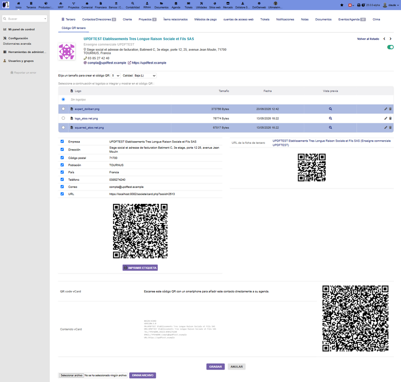Select squarred_atoo.net.png logo radio button
401x382 pixels.
click(63, 127)
